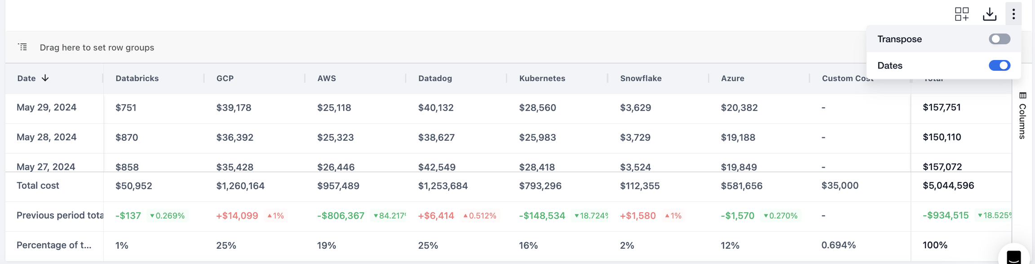Click the green 0.269% decrease badge
Viewport: 1035px width, 264px height.
[168, 216]
